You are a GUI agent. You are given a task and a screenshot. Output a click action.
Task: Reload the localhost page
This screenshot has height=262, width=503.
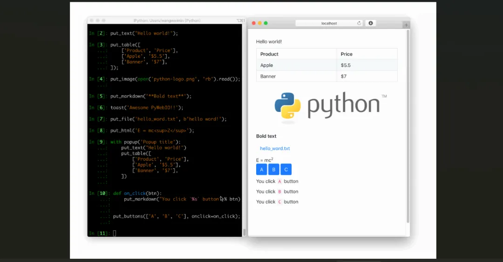click(359, 23)
